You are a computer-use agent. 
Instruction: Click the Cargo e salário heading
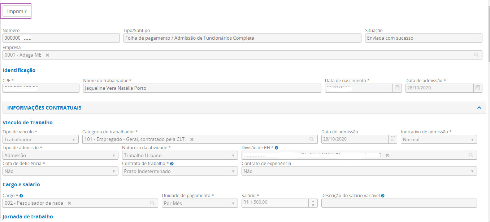tap(21, 185)
